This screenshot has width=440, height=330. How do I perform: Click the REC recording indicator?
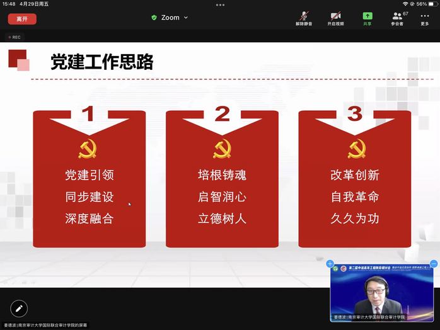coord(14,37)
